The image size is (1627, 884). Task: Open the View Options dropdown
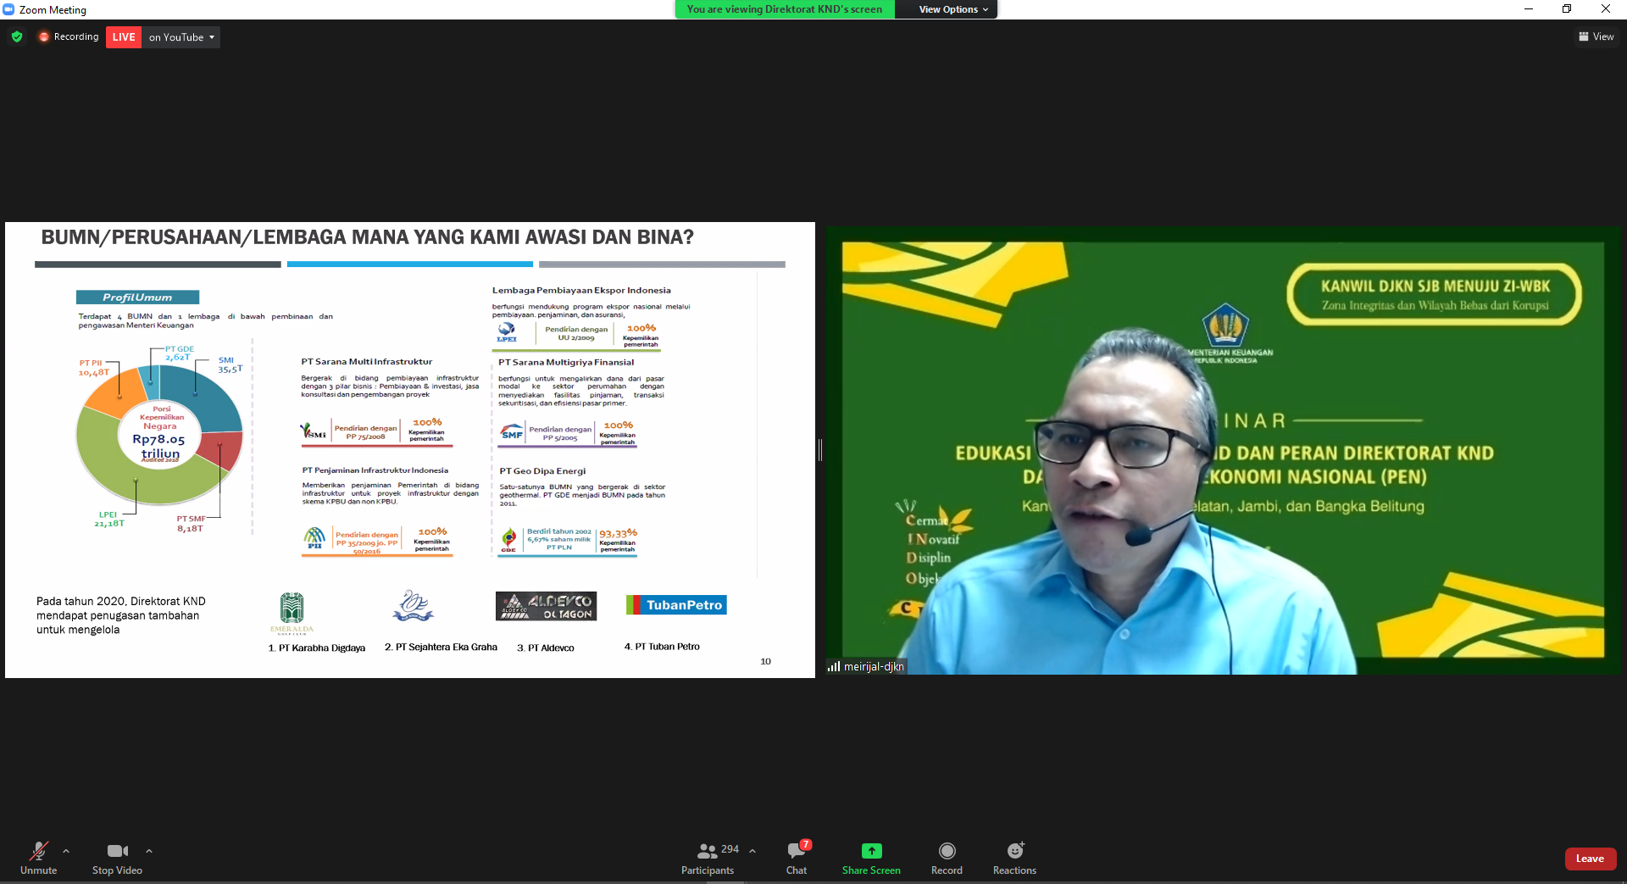952,9
